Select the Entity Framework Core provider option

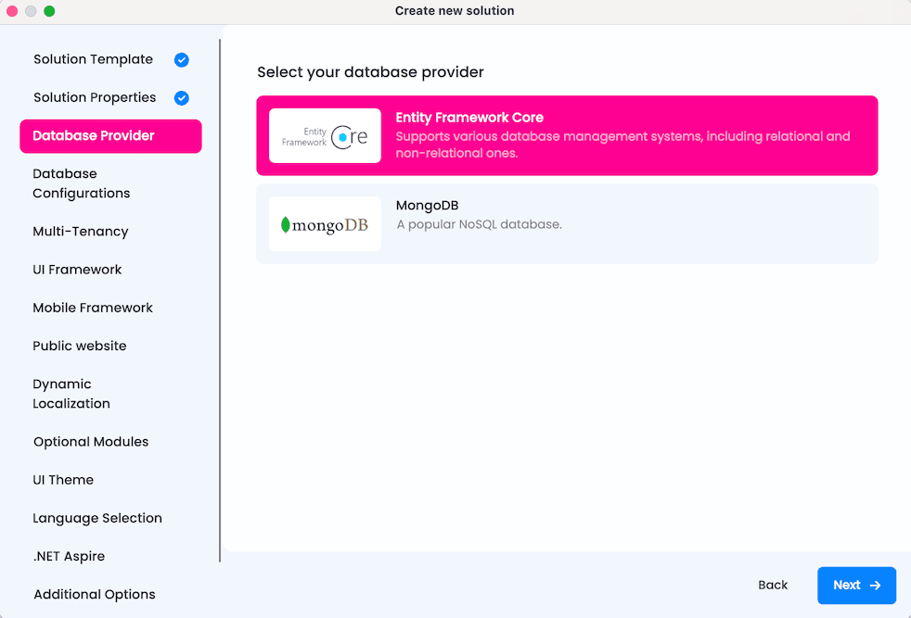tap(567, 136)
